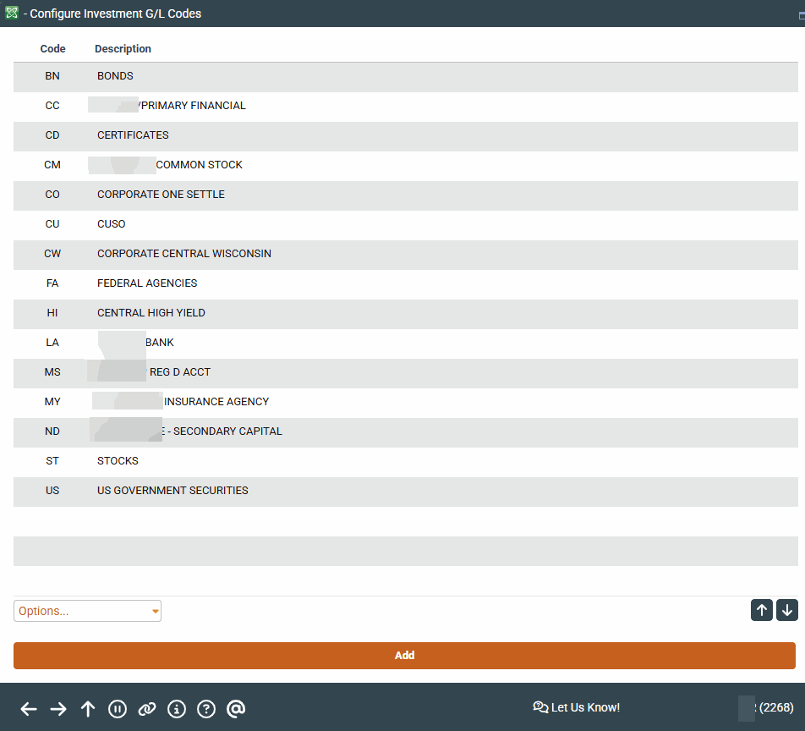Select the ST STOCKS row
Image resolution: width=805 pixels, height=731 pixels.
118,461
